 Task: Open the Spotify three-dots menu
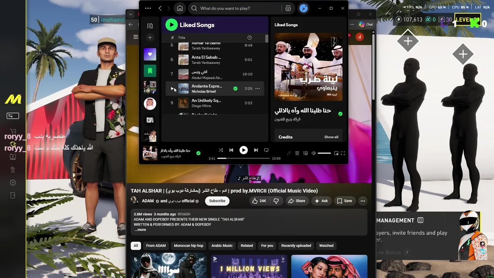point(148,8)
